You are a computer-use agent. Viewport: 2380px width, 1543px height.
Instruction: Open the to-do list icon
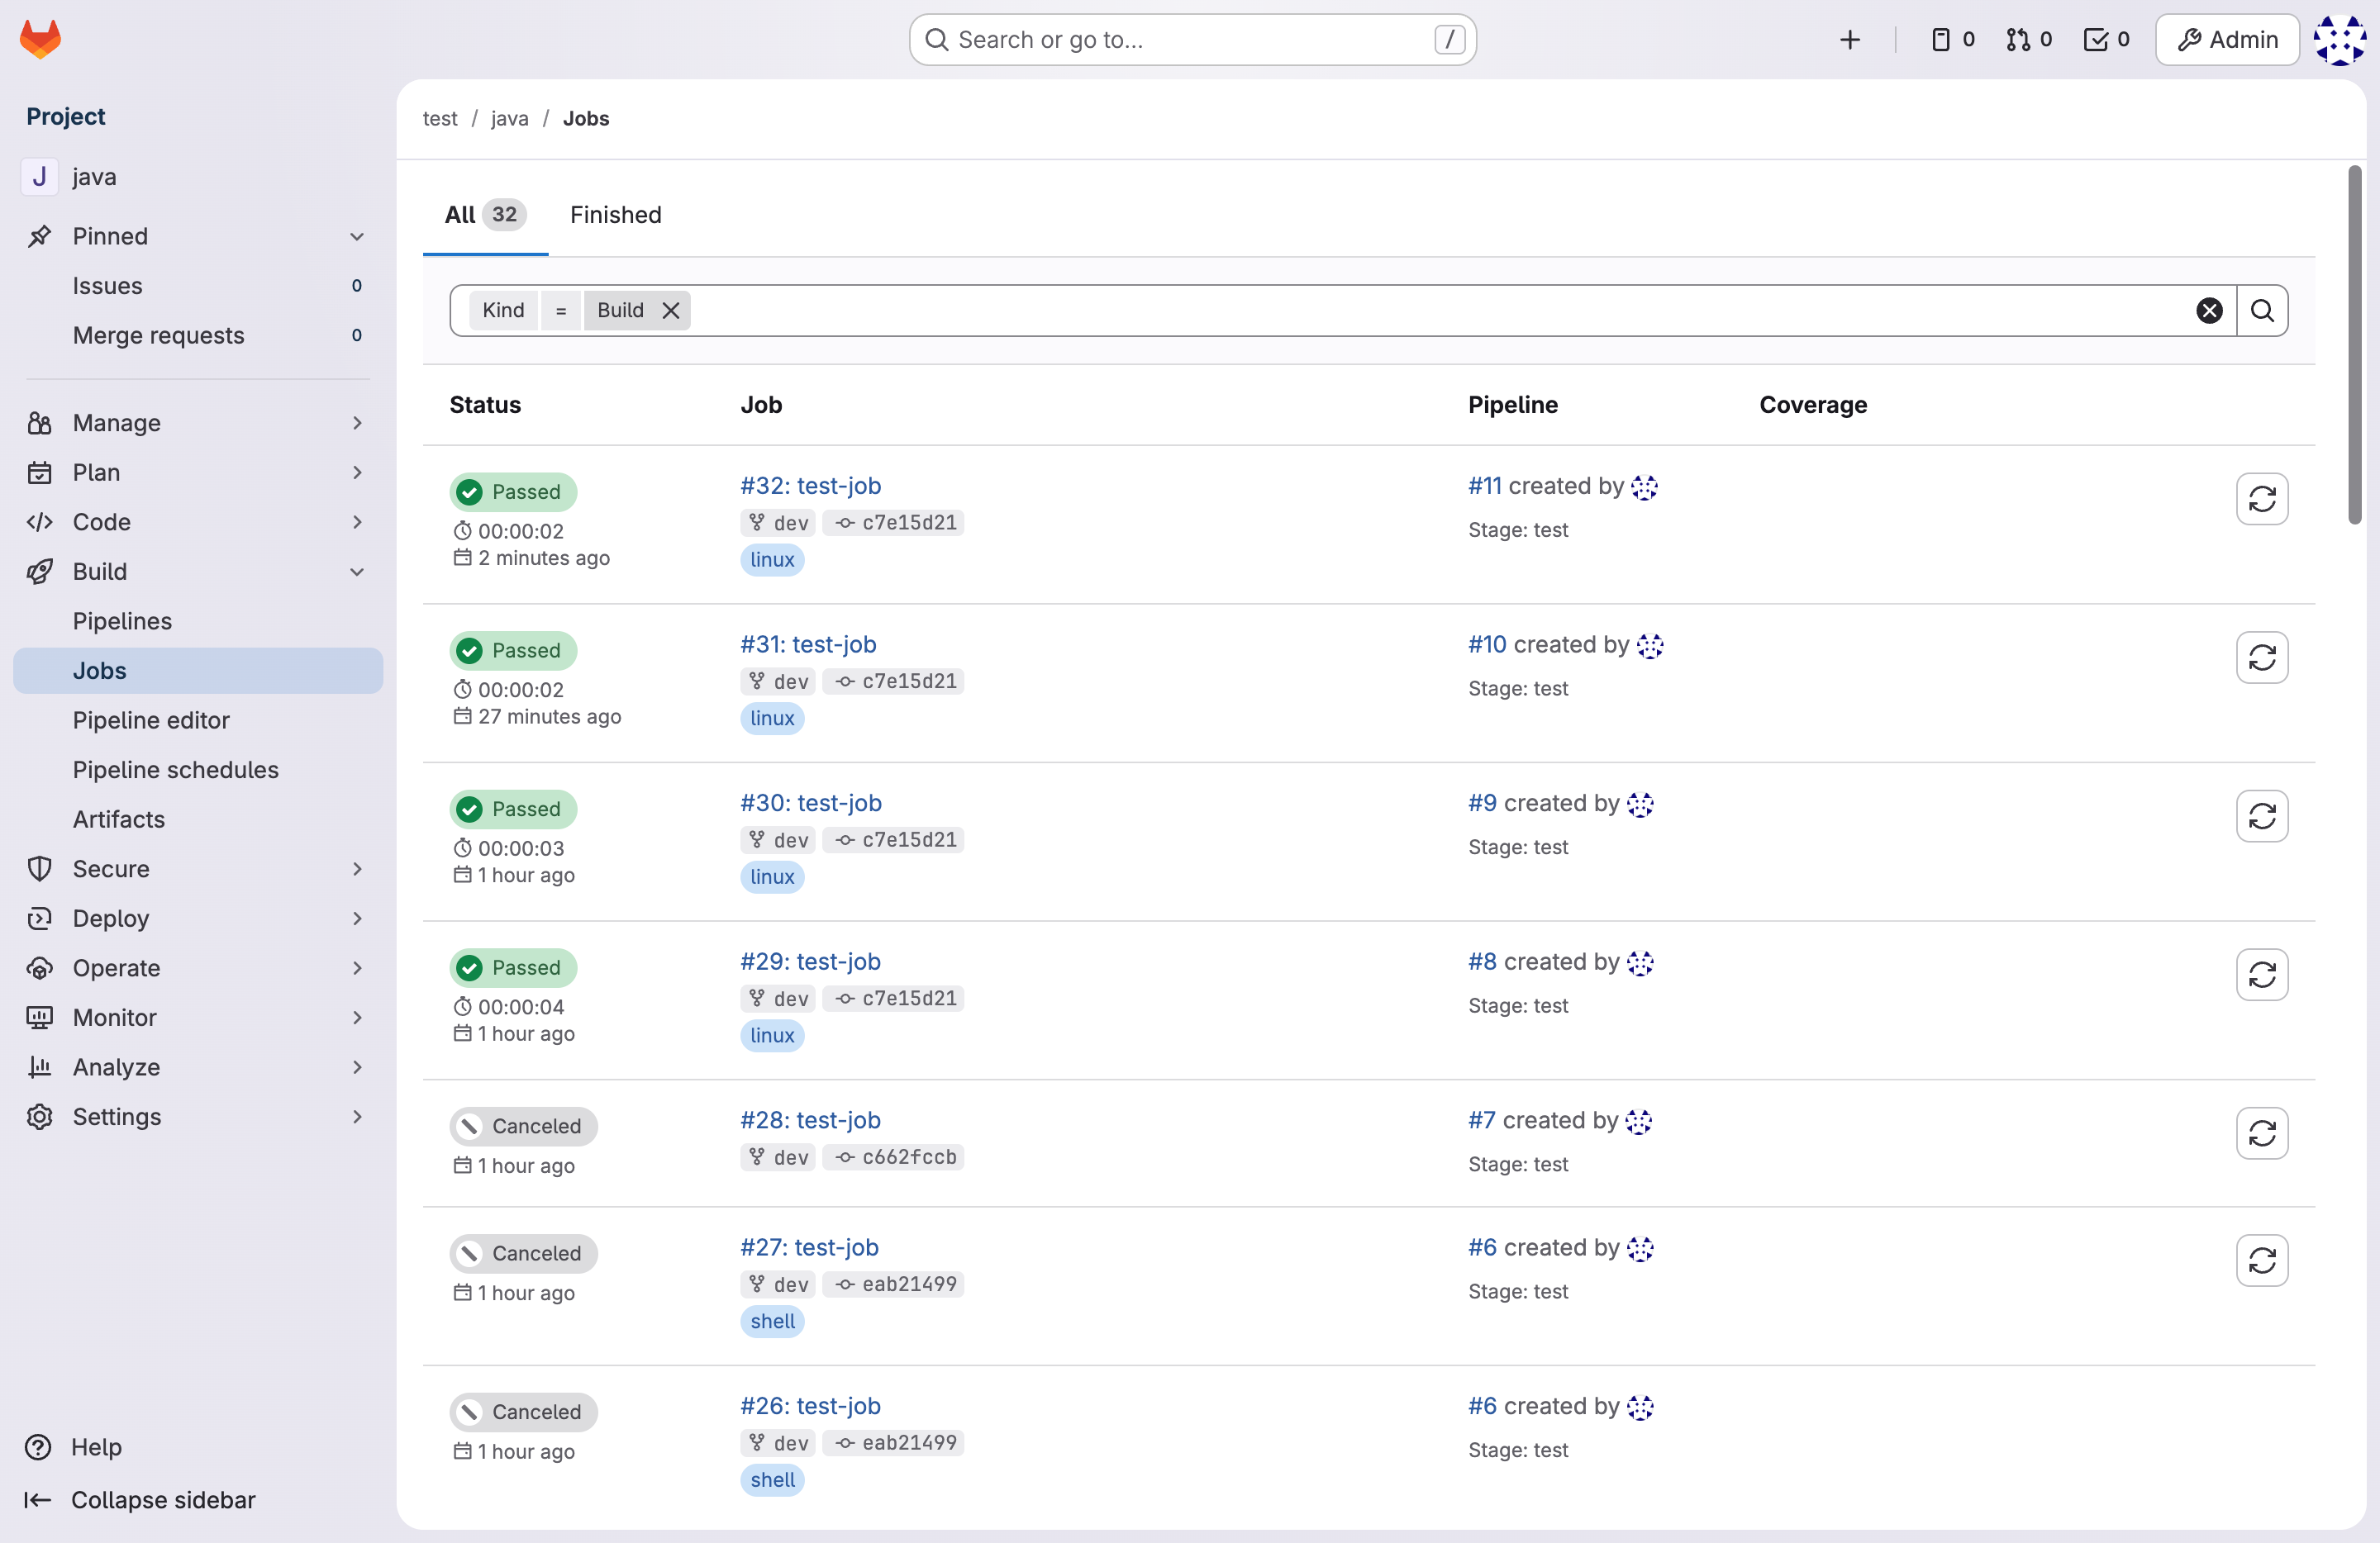[x=2106, y=39]
